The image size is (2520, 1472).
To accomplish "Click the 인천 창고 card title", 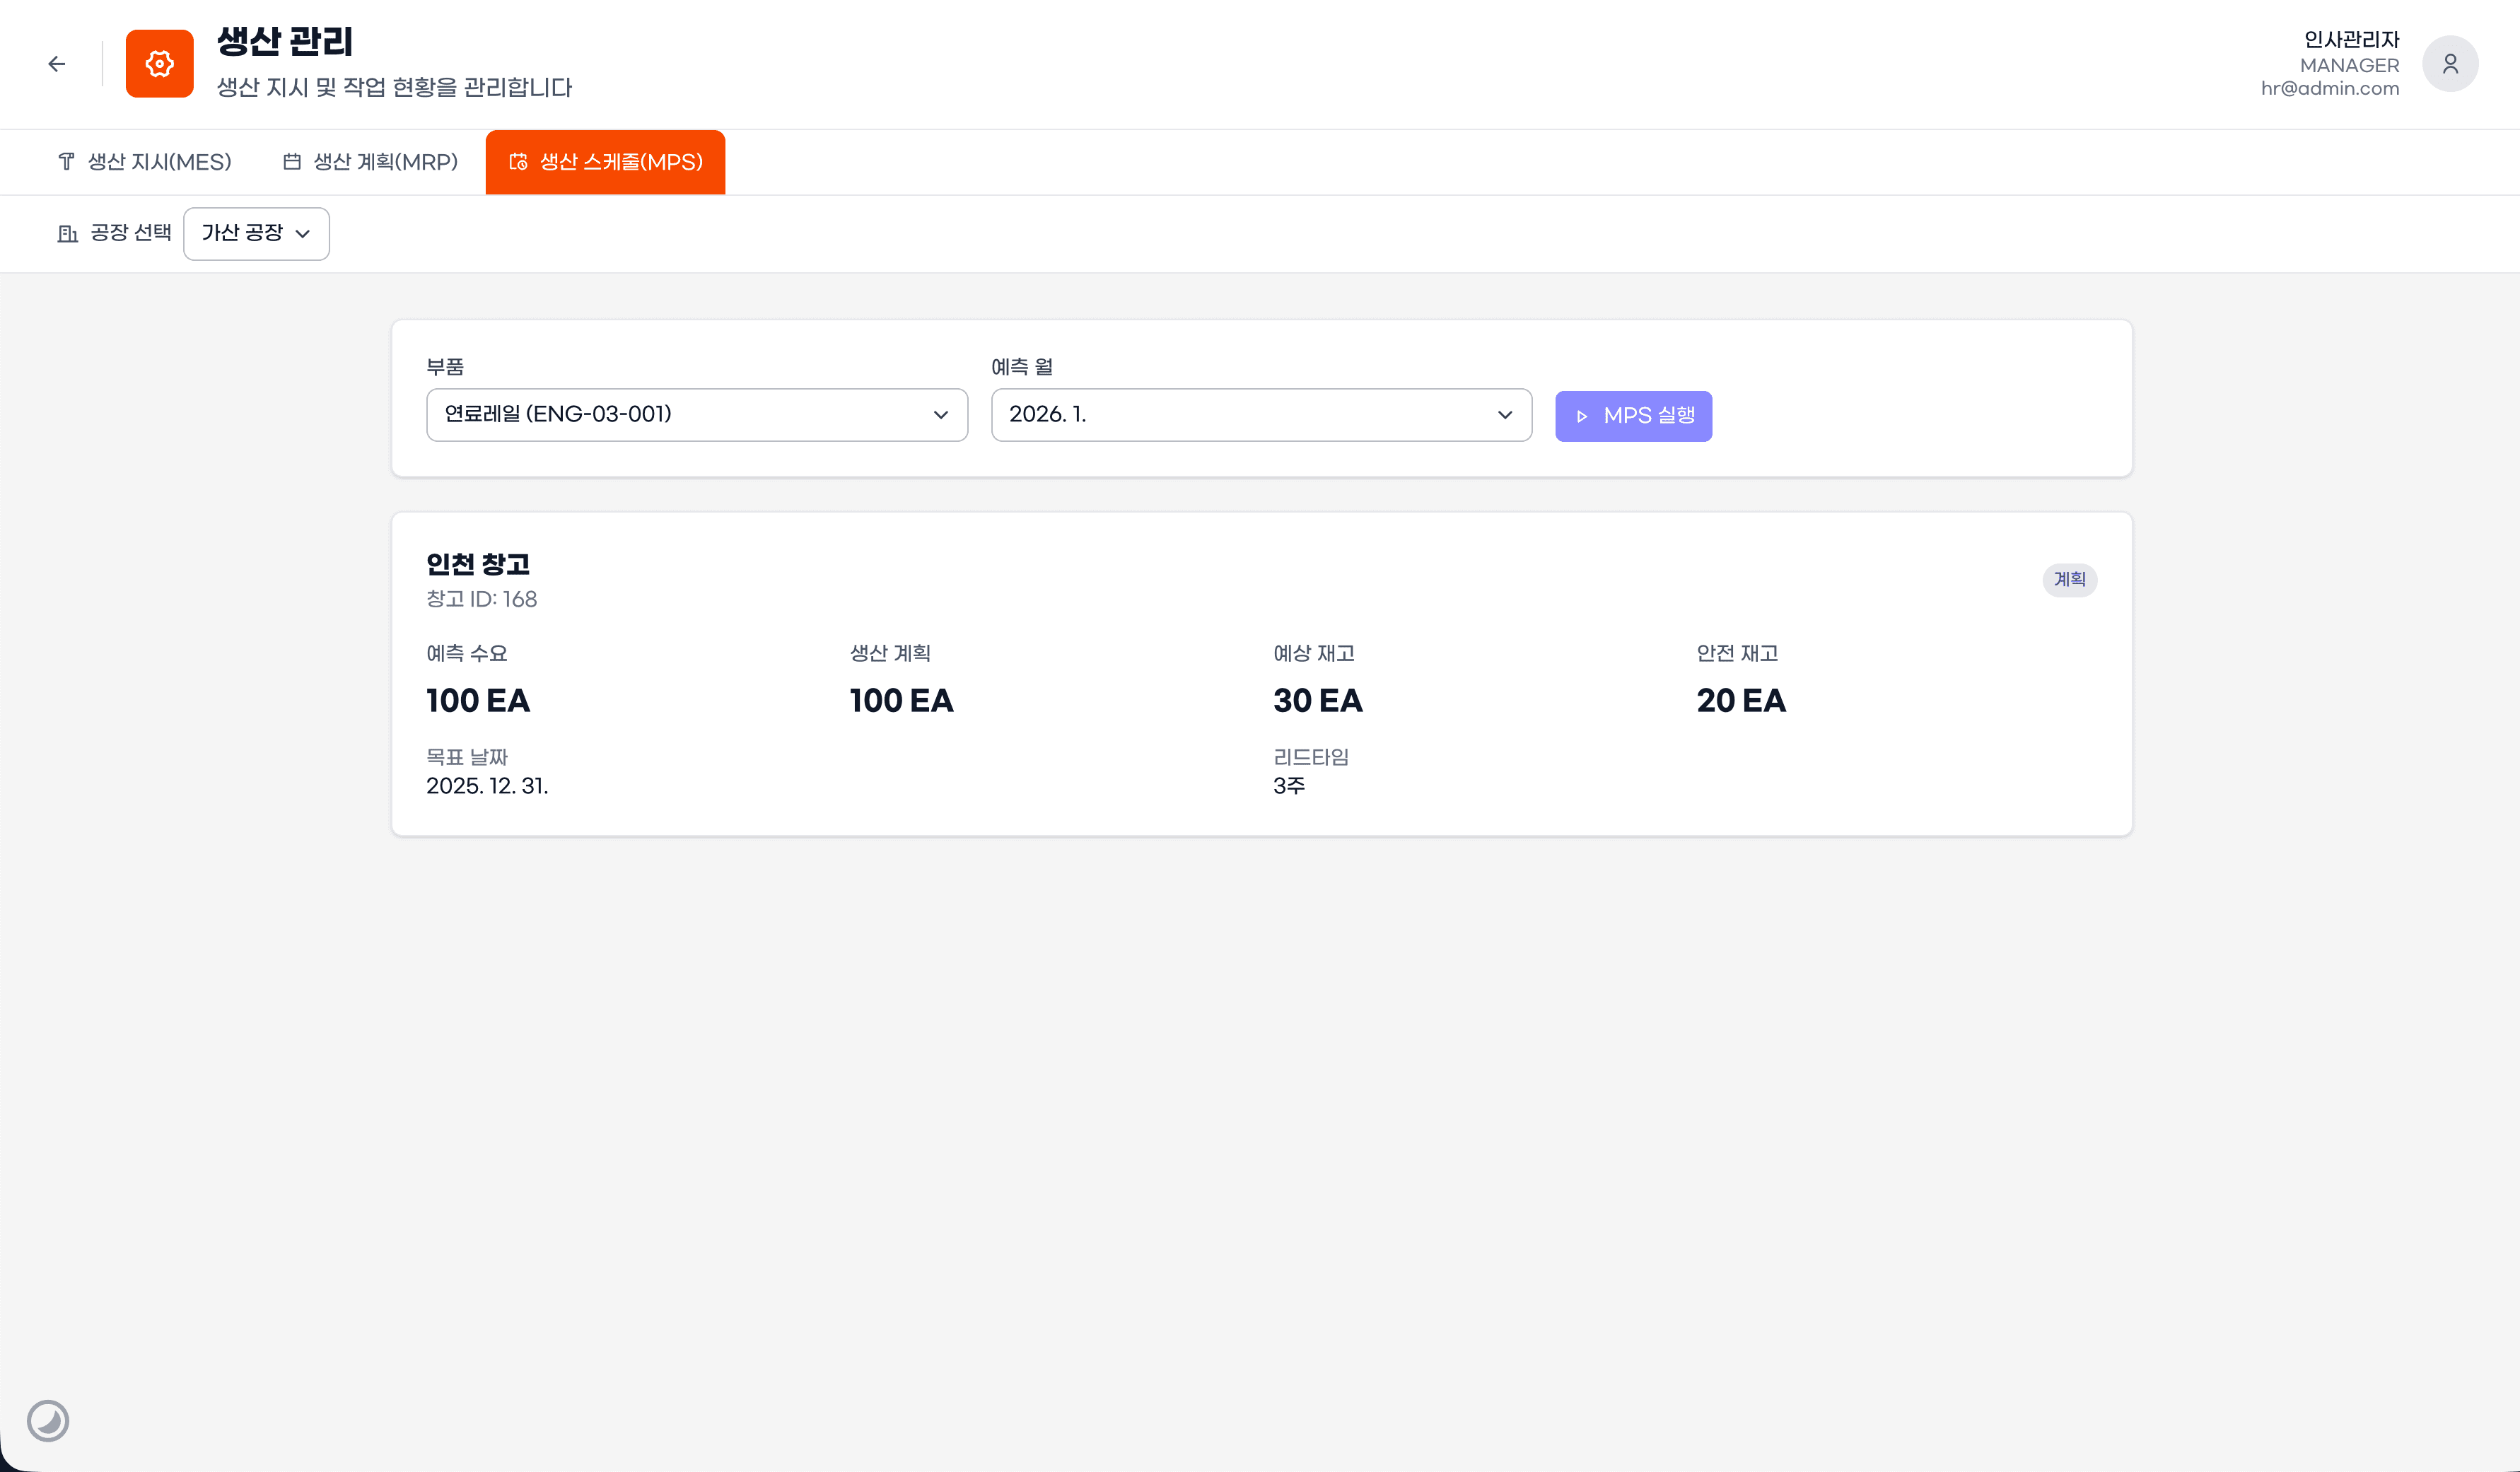I will click(478, 564).
